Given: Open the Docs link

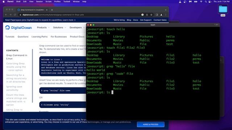Looking at the screenshot, I should [x=135, y=20].
